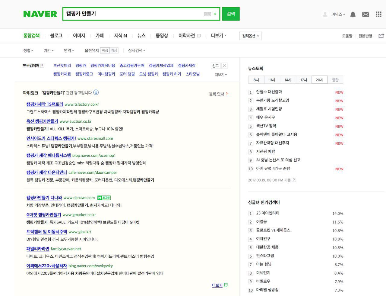
Task: Click the green 검색 search button
Action: pos(231,14)
